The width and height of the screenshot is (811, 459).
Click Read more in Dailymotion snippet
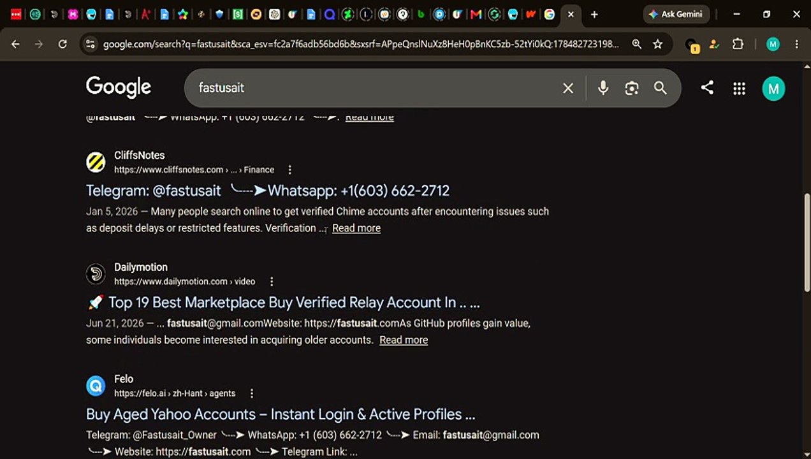click(404, 340)
